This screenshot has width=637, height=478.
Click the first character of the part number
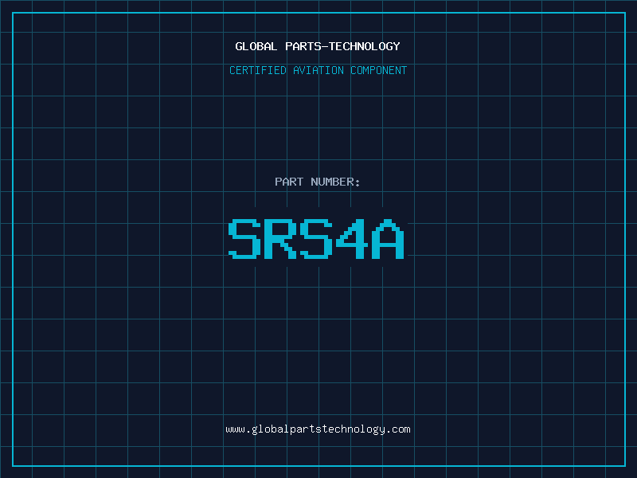click(245, 238)
